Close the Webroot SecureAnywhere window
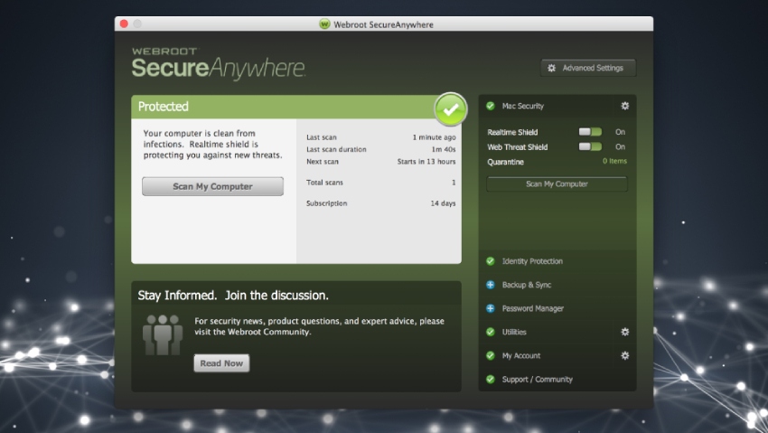This screenshot has width=768, height=433. click(124, 24)
